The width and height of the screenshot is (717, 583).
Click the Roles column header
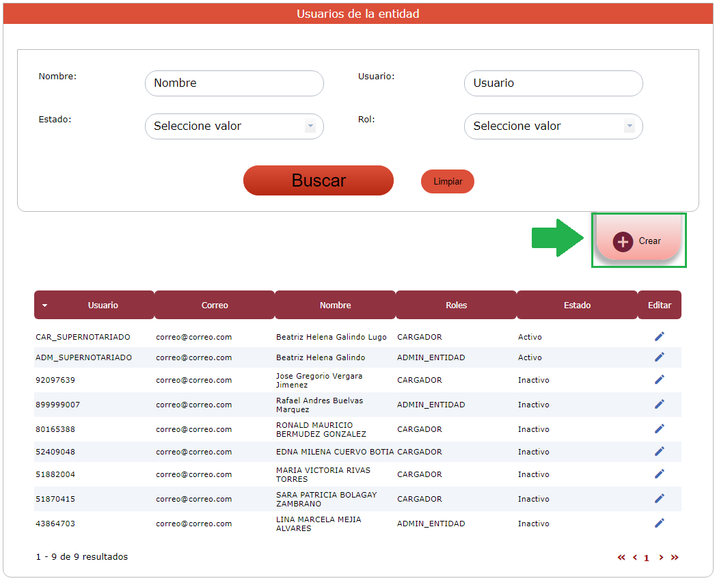coord(456,306)
